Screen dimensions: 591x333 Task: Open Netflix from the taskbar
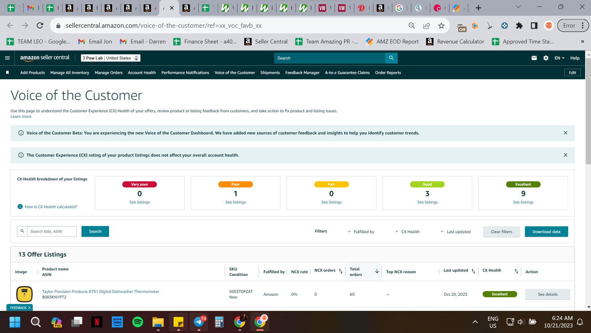coord(97,322)
